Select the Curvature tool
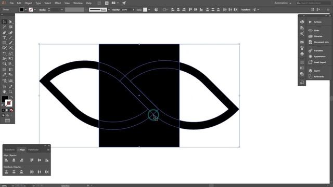333x187 pixels. click(x=10, y=33)
